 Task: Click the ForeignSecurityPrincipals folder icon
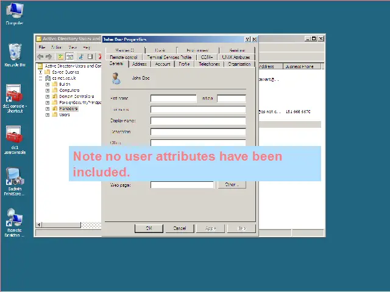(55, 103)
